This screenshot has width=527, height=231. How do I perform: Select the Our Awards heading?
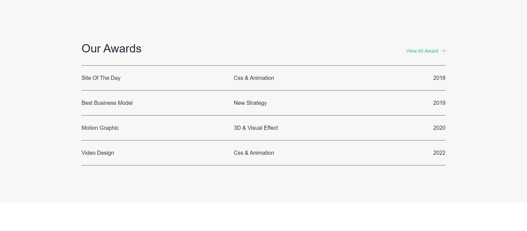pos(111,49)
